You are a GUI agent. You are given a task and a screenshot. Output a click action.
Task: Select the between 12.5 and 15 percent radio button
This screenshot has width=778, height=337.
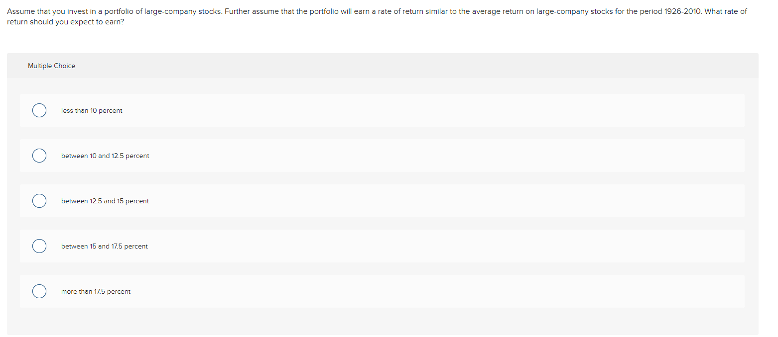point(39,201)
